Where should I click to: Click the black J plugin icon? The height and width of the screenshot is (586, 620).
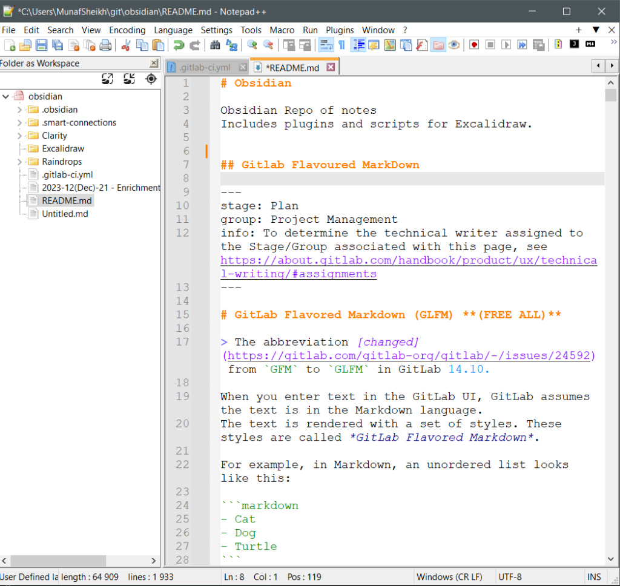tap(574, 44)
